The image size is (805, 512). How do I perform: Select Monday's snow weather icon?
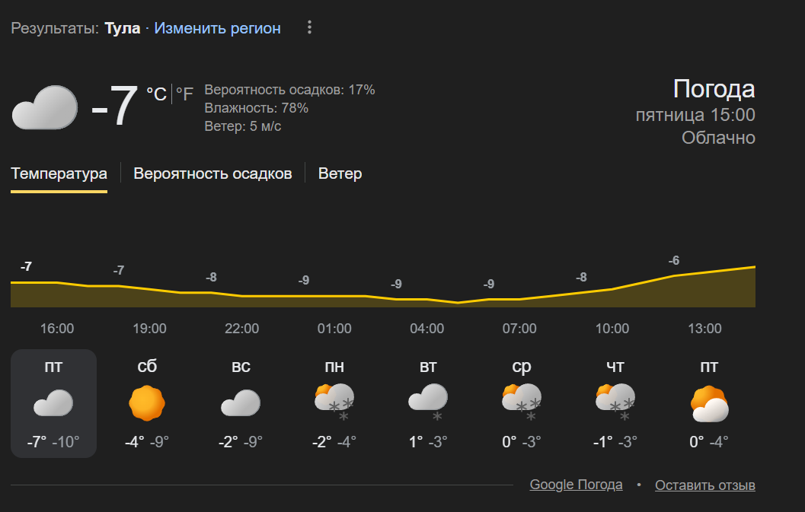(x=334, y=403)
